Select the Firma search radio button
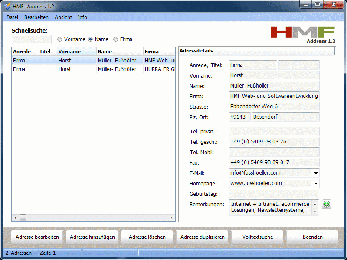Image resolution: width=347 pixels, height=260 pixels. [115, 39]
